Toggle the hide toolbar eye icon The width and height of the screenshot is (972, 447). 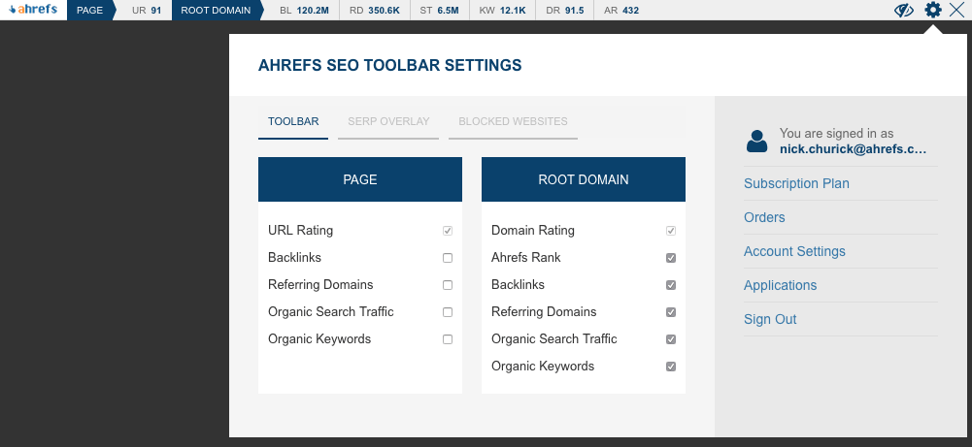coord(904,11)
